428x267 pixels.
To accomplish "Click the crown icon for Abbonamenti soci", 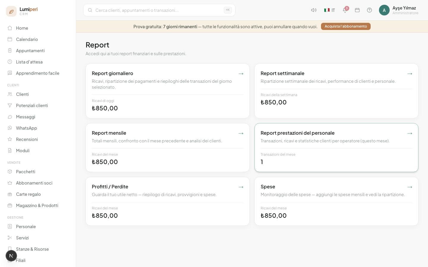I will 10,183.
